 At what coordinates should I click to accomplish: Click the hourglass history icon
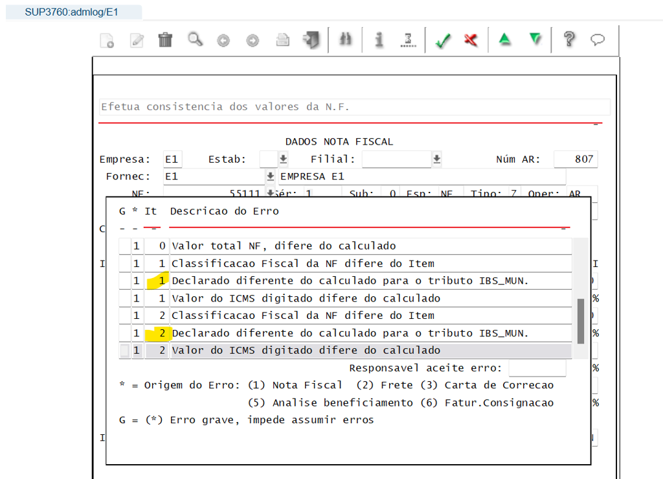409,40
